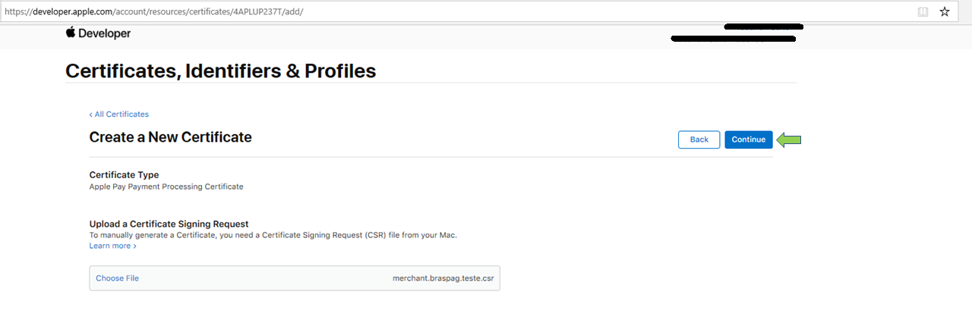The height and width of the screenshot is (320, 972).
Task: Click the Back button
Action: pos(699,140)
